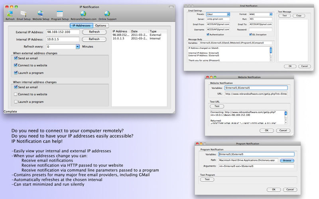Close the Website Notification window
This screenshot has width=319, height=199.
207,77
